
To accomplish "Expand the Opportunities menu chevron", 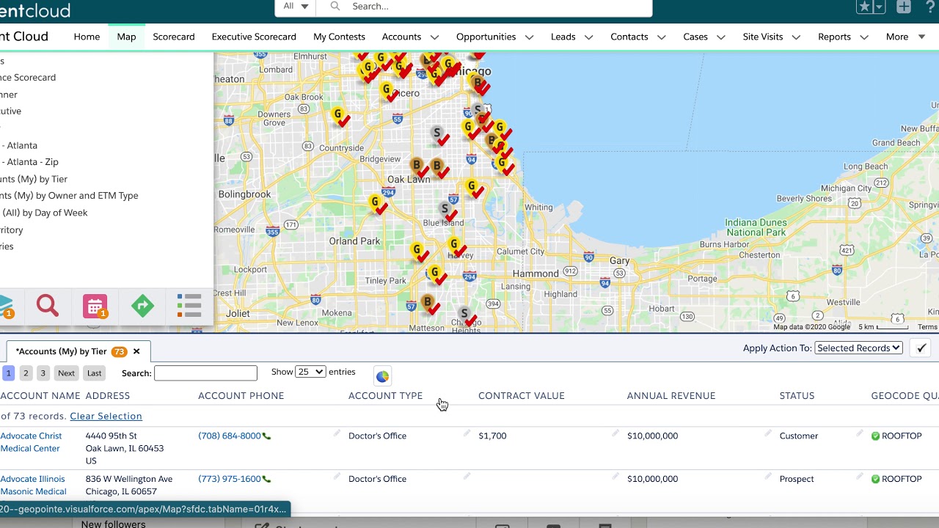I will click(529, 37).
